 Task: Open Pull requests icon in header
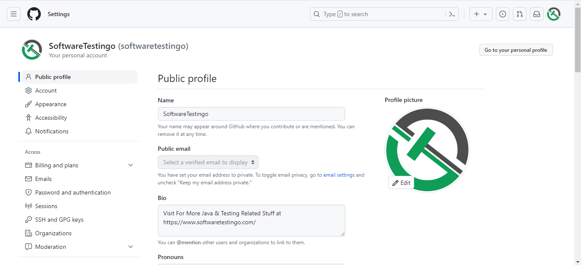click(x=520, y=14)
